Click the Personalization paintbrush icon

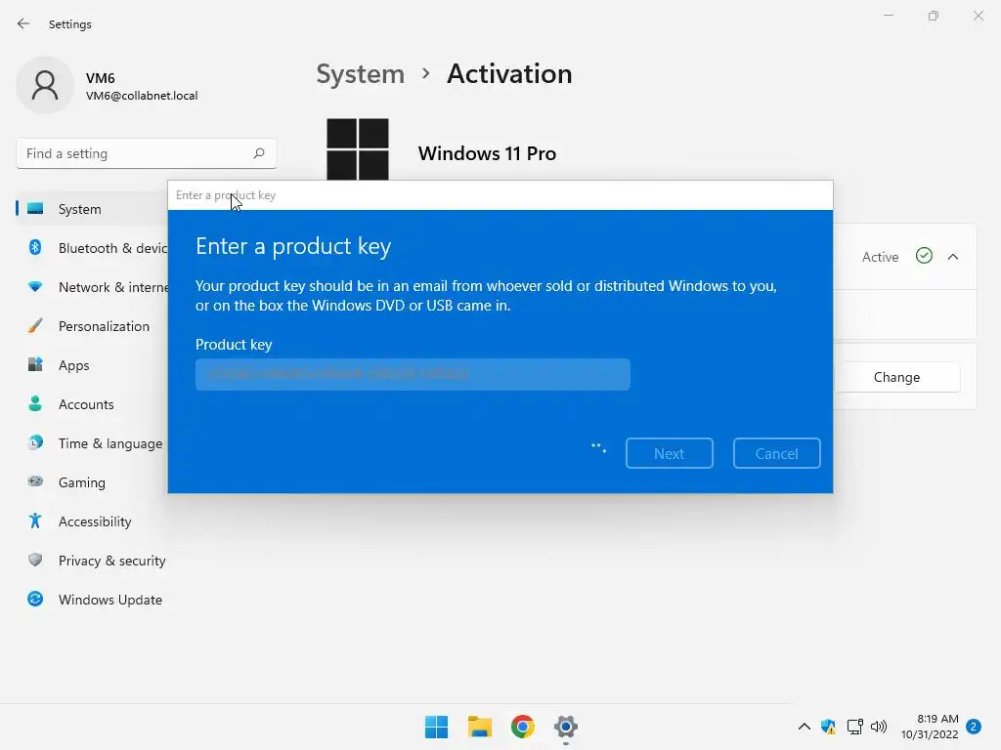click(x=35, y=326)
